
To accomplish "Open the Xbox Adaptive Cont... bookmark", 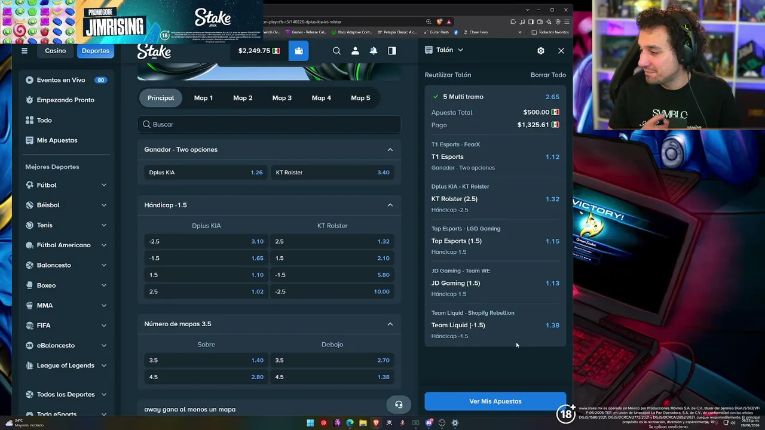I will tap(351, 32).
